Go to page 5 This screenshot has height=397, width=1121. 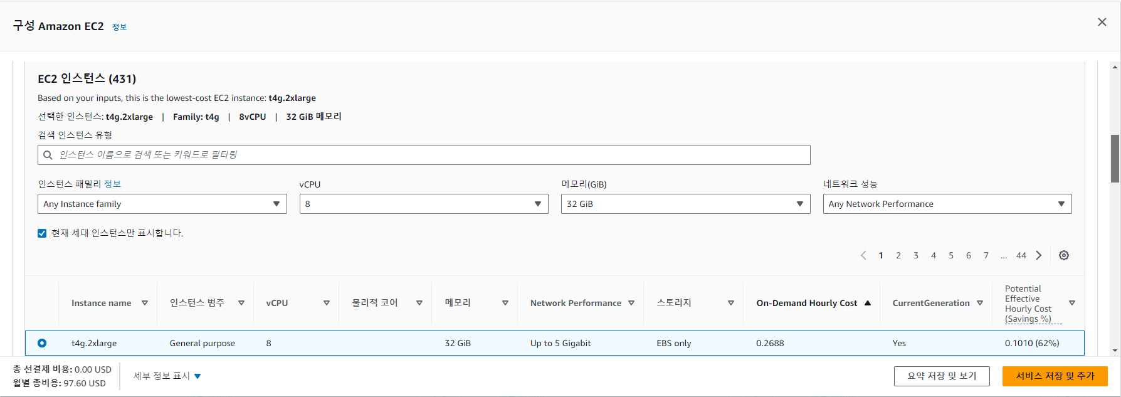tap(951, 255)
